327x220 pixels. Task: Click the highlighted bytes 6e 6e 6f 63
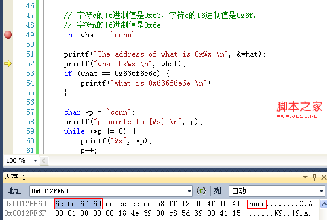78,204
